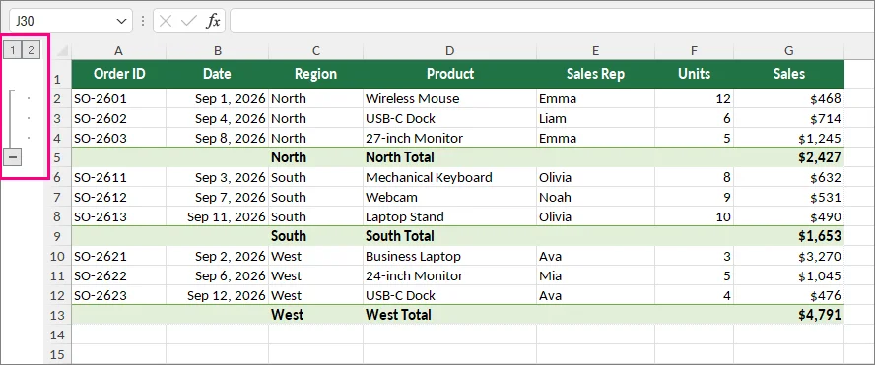Image resolution: width=875 pixels, height=365 pixels.
Task: Select the $1,245 sales cell
Action: pos(788,138)
